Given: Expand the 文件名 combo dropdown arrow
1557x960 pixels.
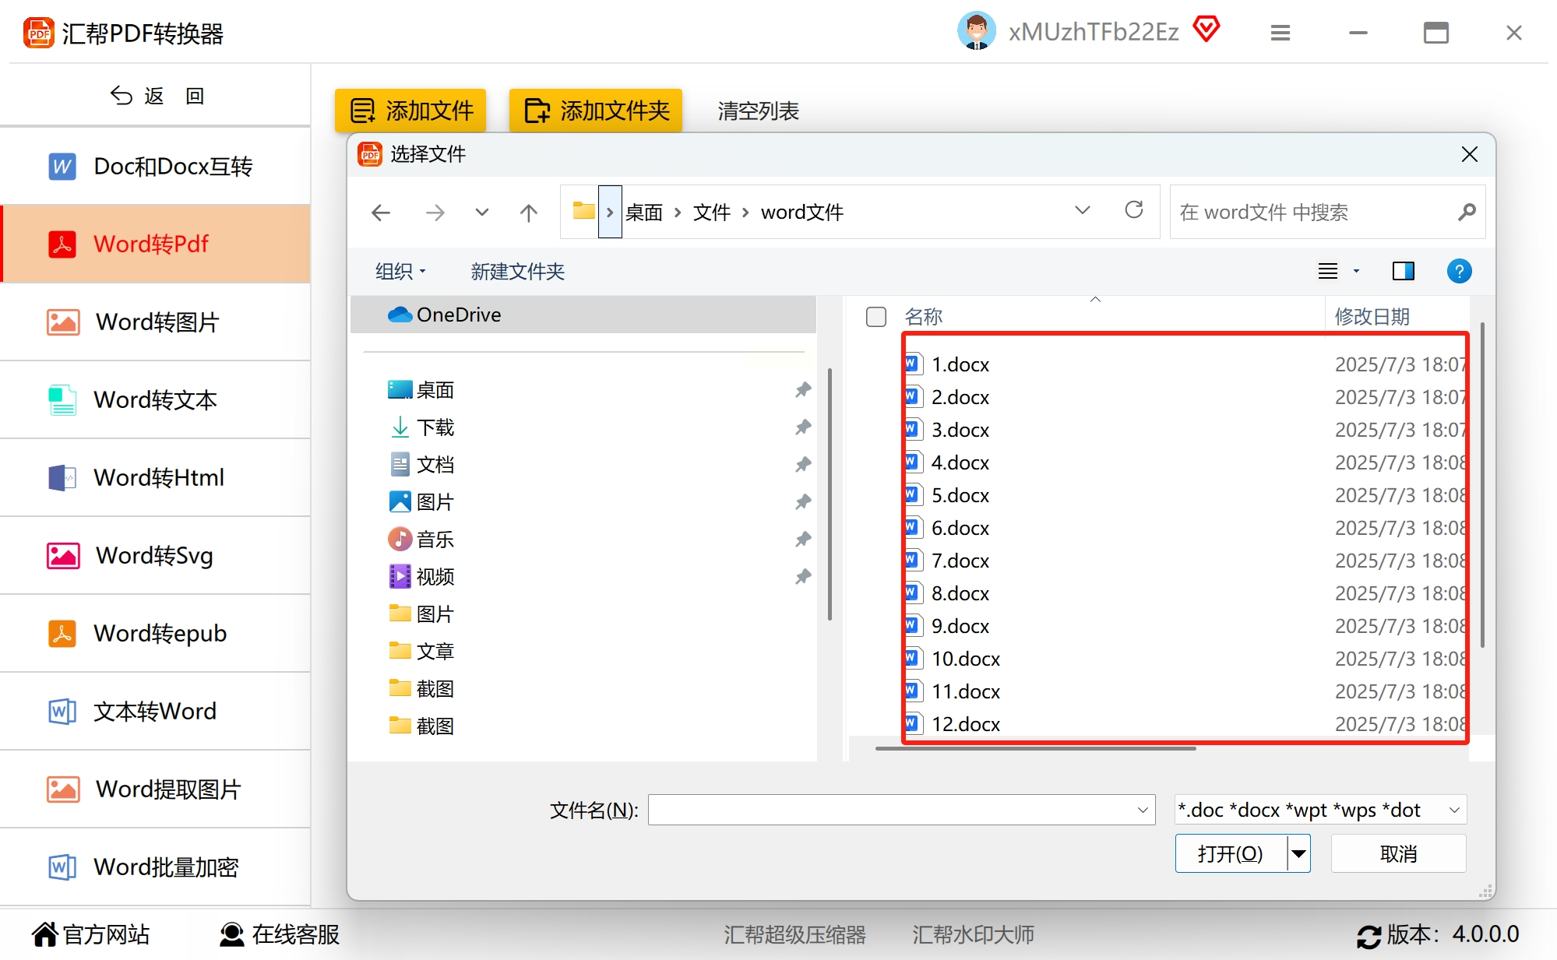Looking at the screenshot, I should tap(1143, 810).
